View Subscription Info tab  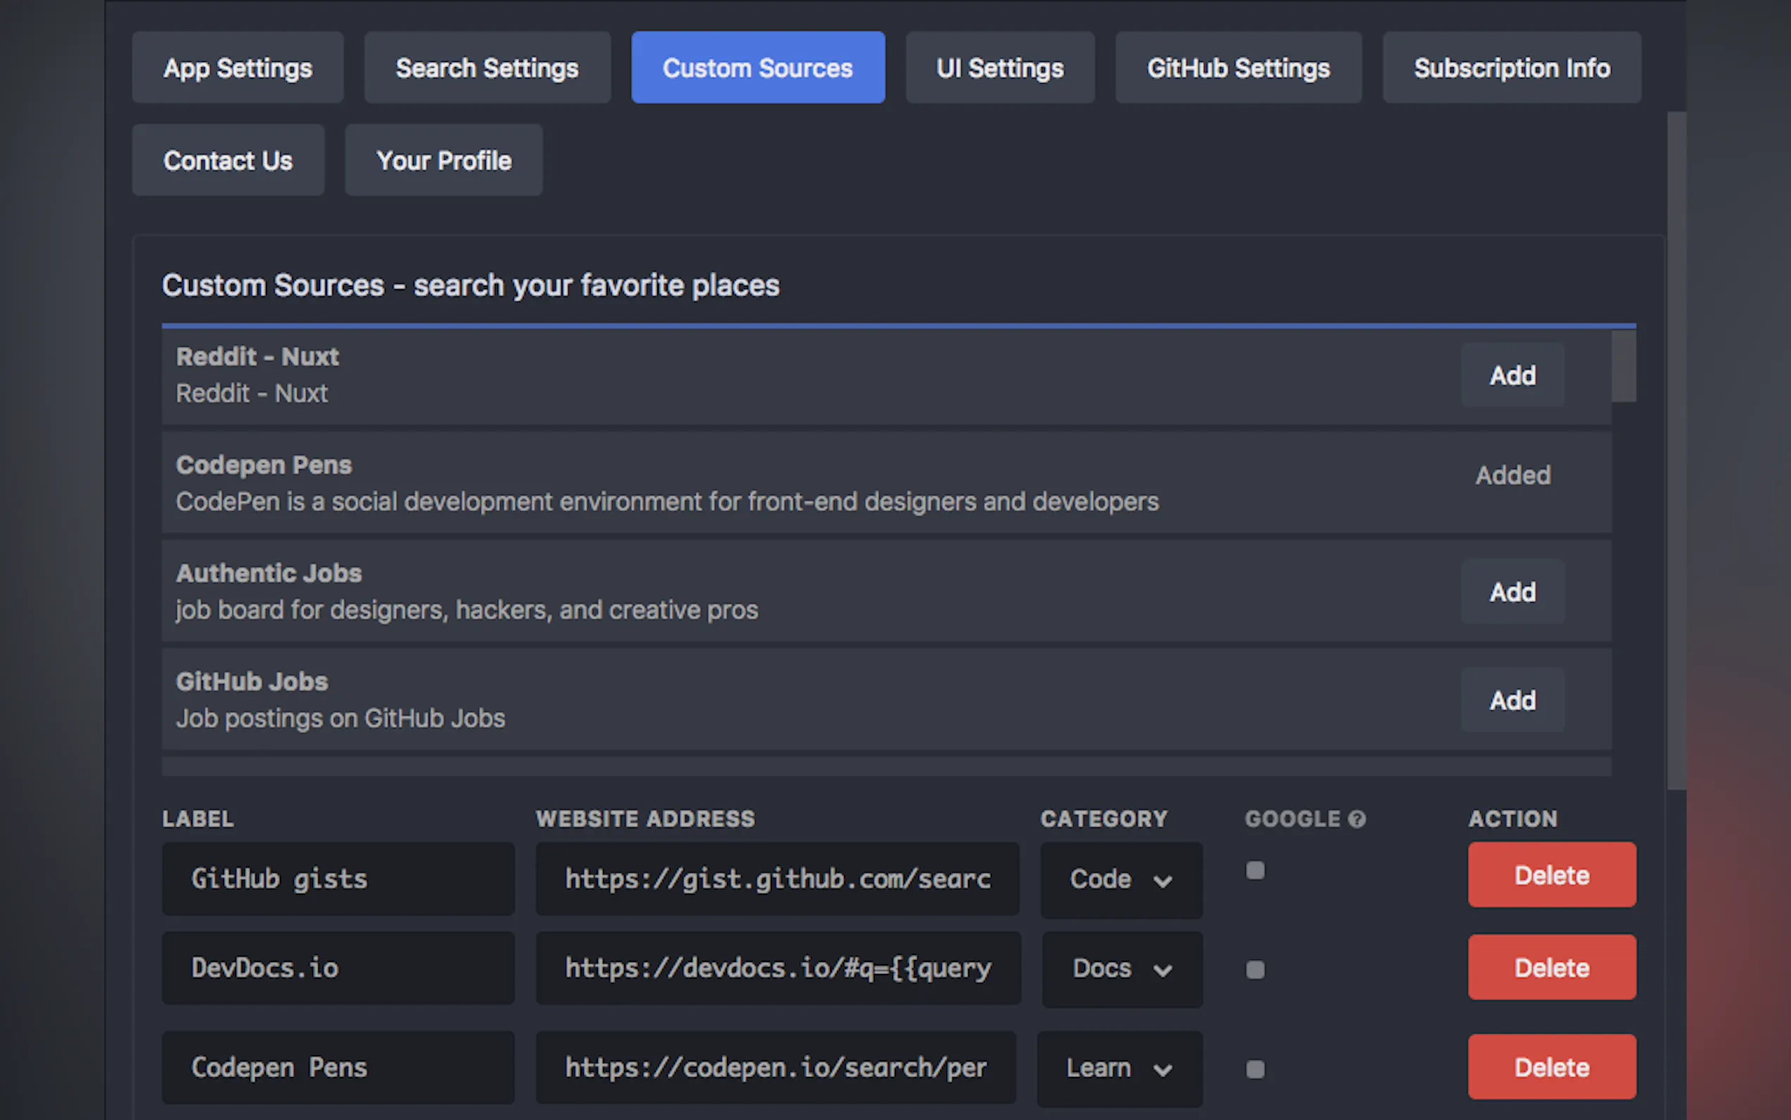pyautogui.click(x=1511, y=68)
